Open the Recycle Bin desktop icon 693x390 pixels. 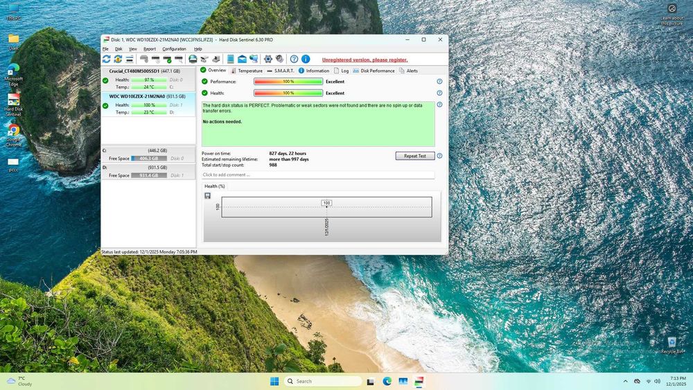click(672, 346)
